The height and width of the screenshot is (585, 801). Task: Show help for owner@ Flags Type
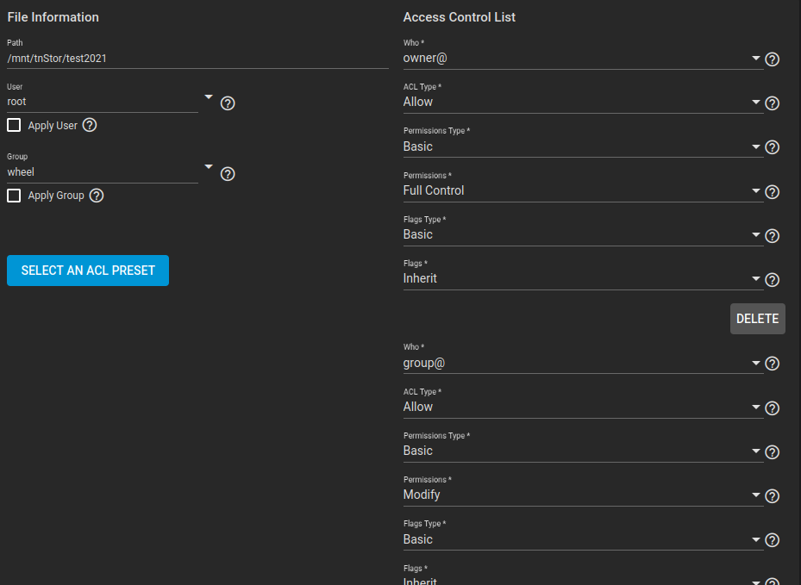[x=772, y=236]
